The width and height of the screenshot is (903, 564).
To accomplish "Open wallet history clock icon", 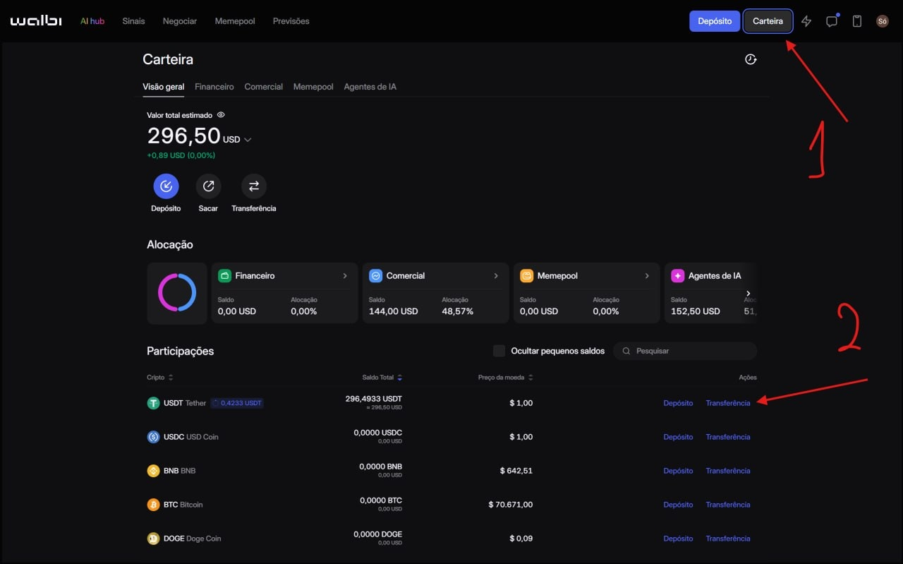I will click(x=751, y=59).
